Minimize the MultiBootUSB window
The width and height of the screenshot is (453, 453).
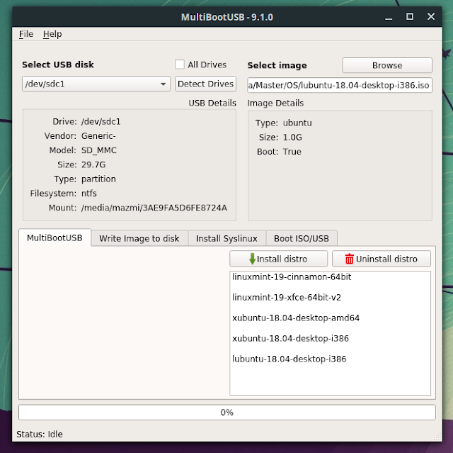389,17
